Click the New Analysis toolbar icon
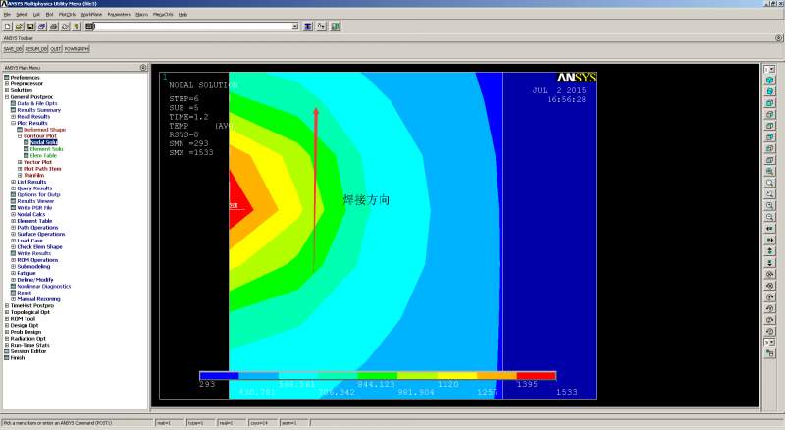 coord(8,27)
